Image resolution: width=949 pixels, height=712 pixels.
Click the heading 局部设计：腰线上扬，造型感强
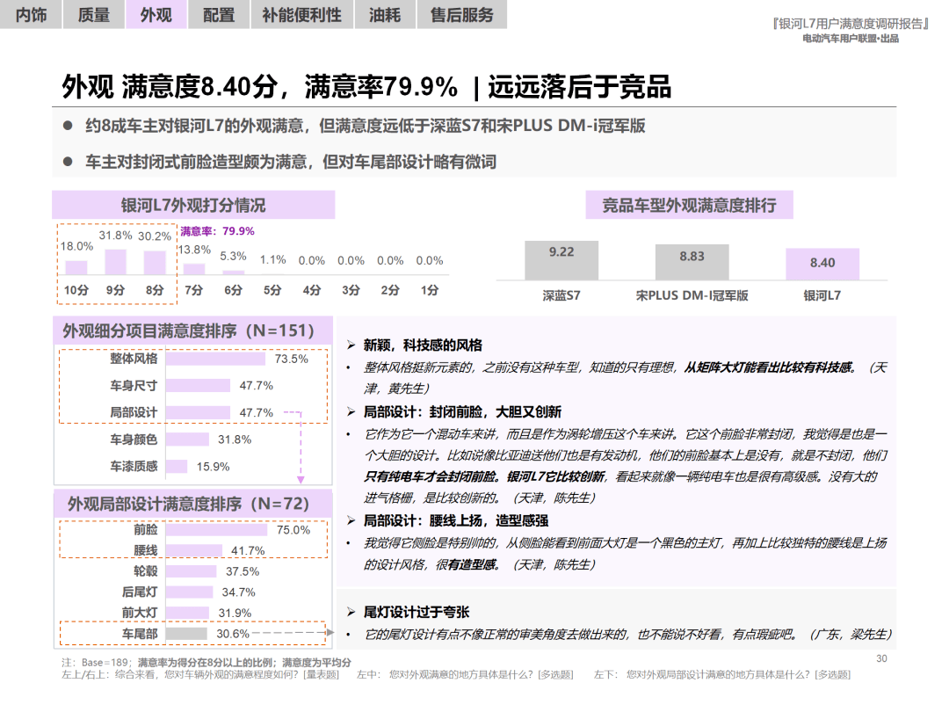[456, 520]
